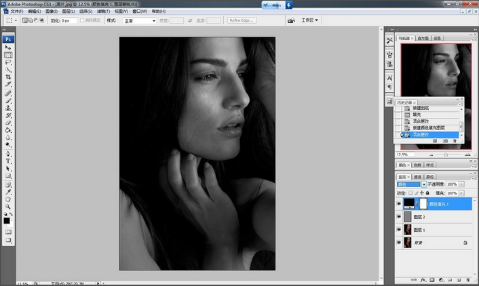The height and width of the screenshot is (286, 479).
Task: Click the Ps logo atop the toolbox
Action: tap(8, 39)
